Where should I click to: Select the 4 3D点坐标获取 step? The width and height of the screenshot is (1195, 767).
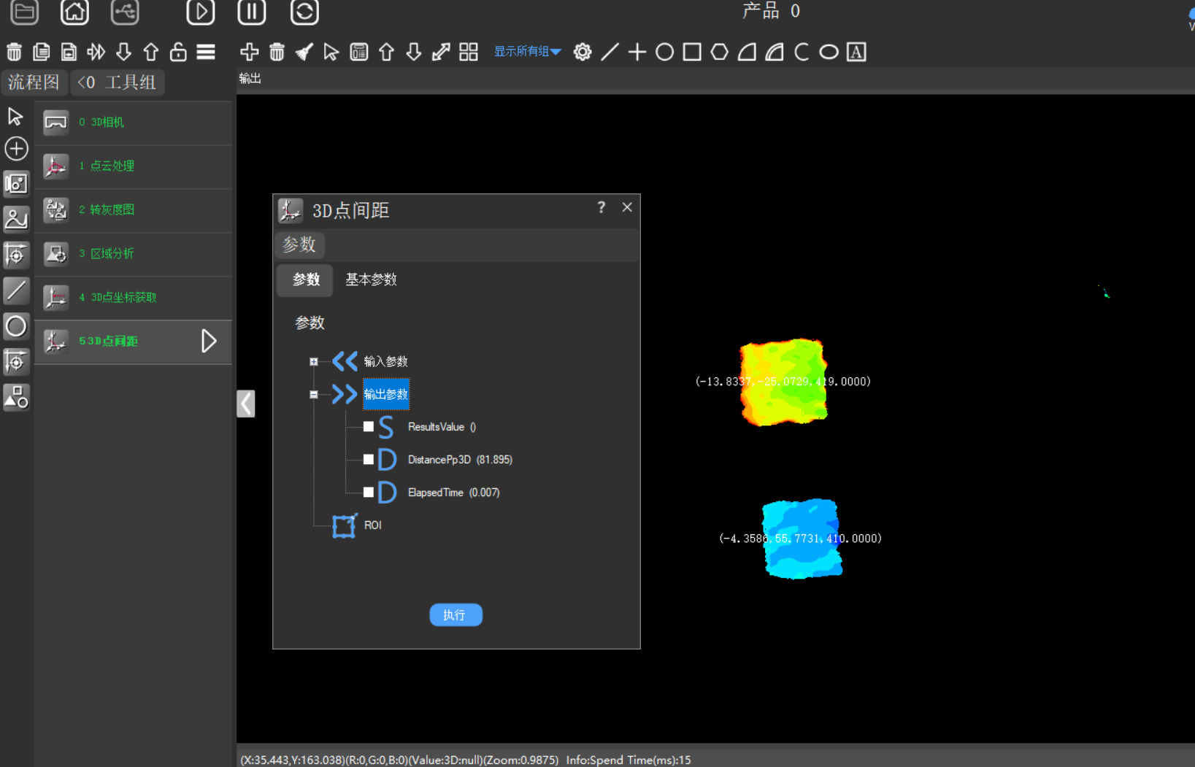pos(134,298)
